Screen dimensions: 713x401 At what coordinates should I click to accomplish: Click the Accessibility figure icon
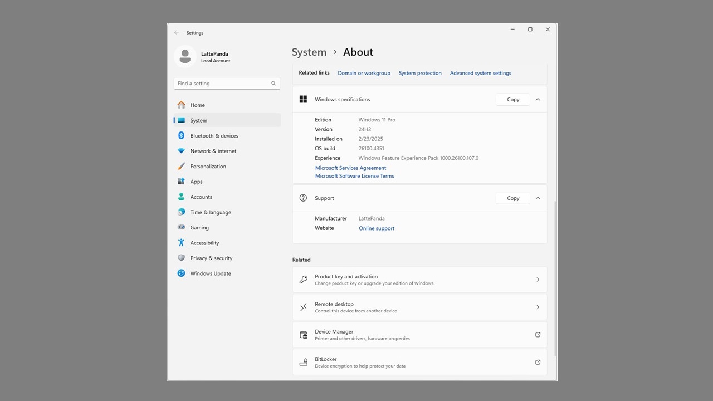181,243
